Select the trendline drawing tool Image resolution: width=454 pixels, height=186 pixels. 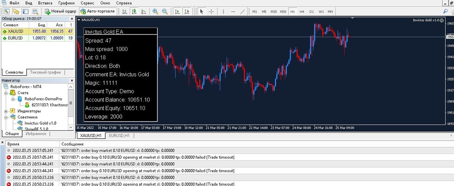[x=242, y=11]
